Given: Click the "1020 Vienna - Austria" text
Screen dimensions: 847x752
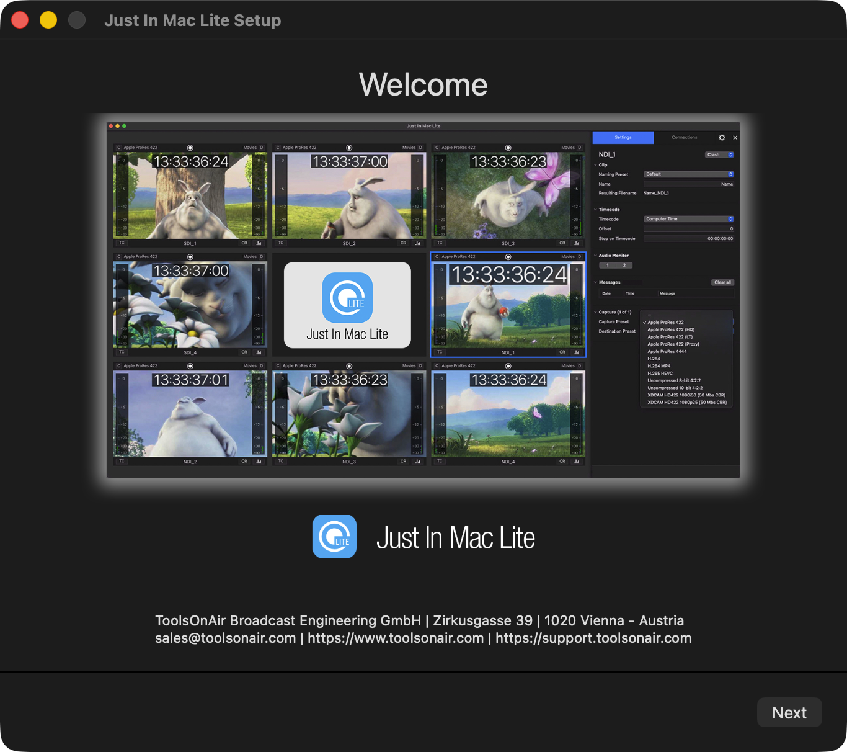Looking at the screenshot, I should (x=614, y=620).
